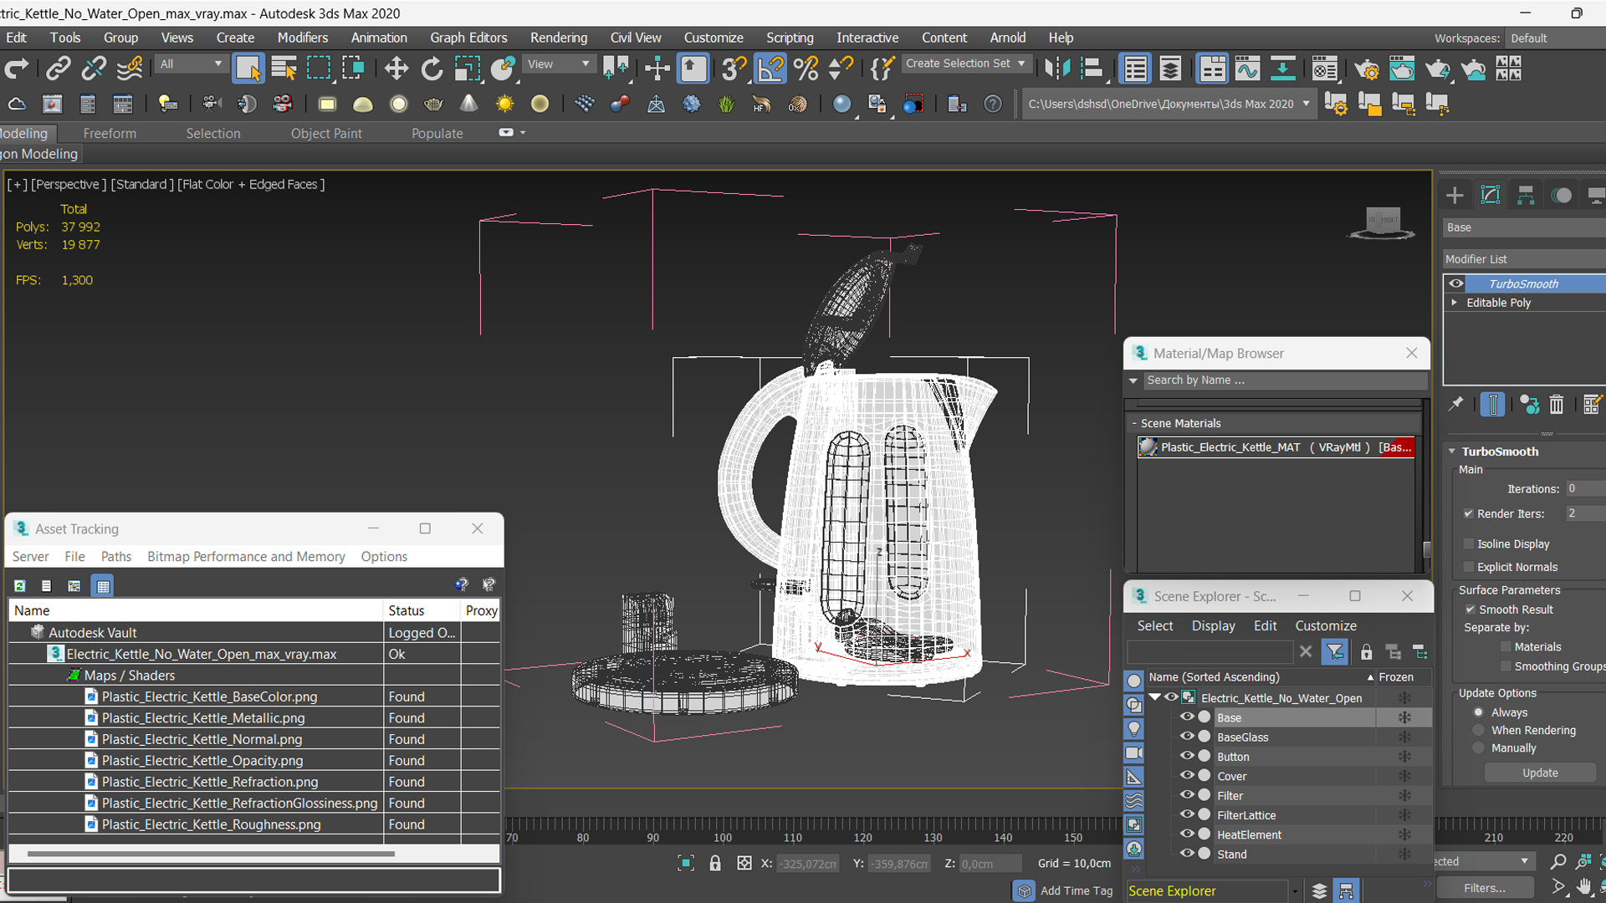Open the Rendering menu
The width and height of the screenshot is (1606, 903).
pos(558,38)
